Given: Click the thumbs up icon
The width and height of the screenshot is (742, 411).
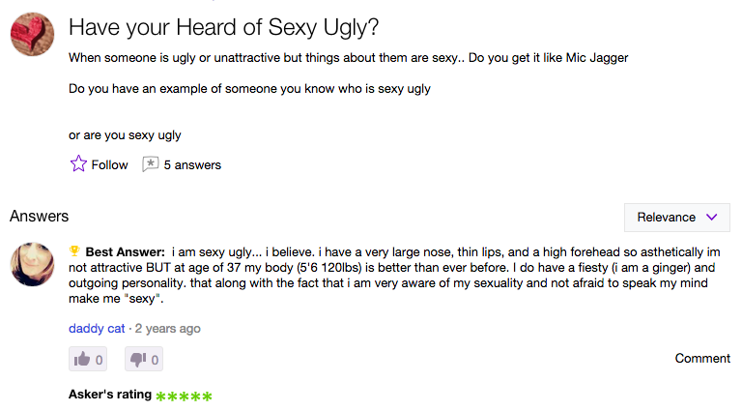Looking at the screenshot, I should point(82,359).
